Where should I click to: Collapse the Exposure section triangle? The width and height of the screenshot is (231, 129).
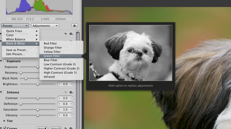pos(1,61)
